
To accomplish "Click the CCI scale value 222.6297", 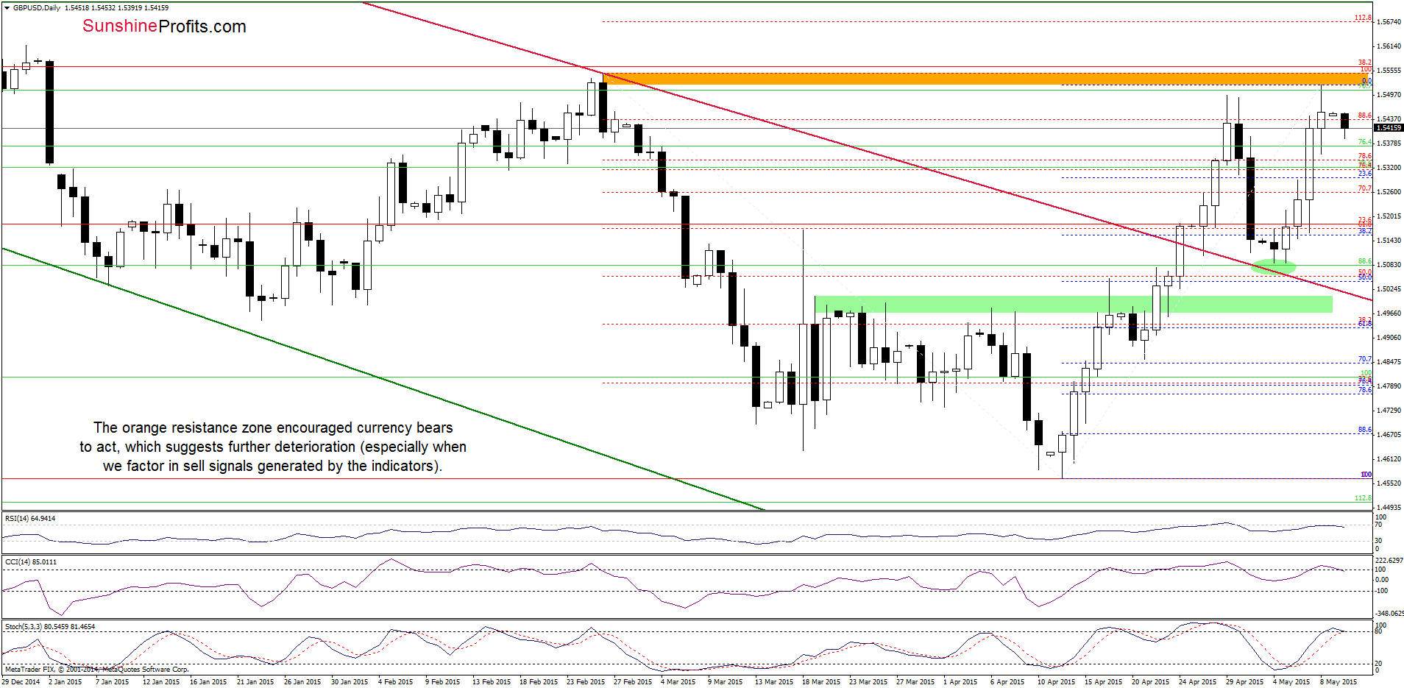I will click(x=1389, y=561).
